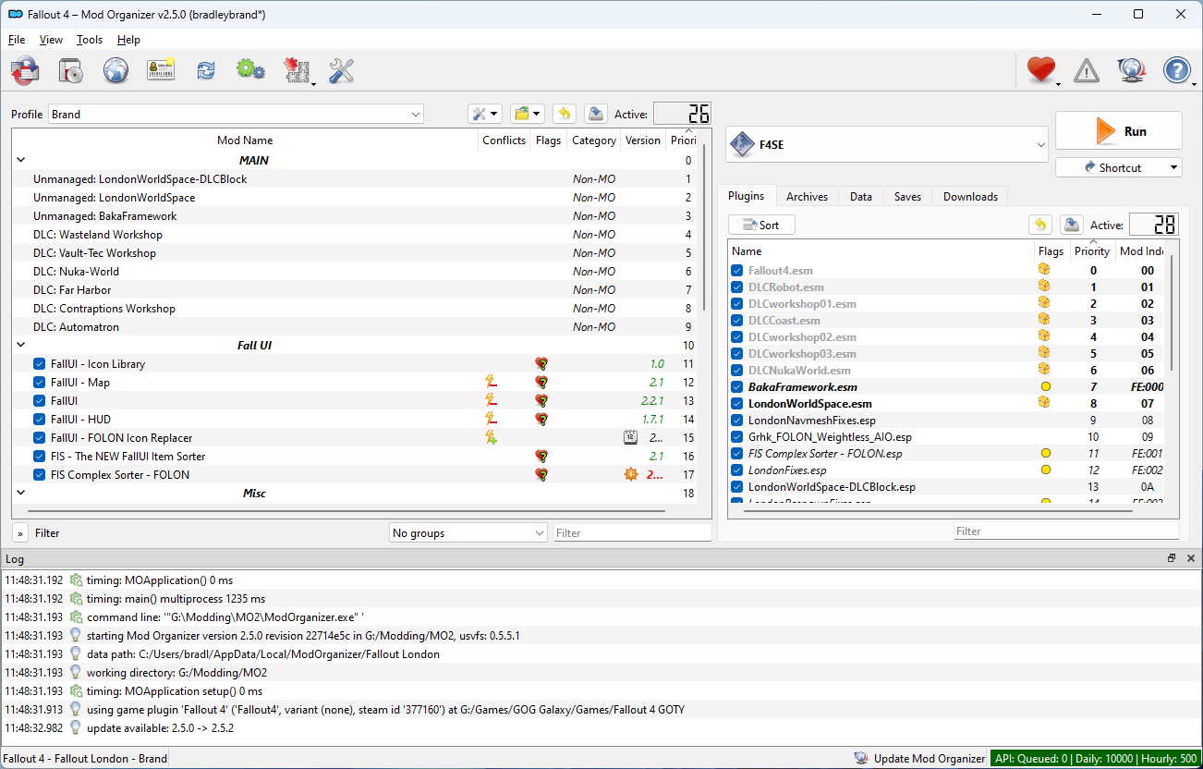Switch to the Saves tab
1203x769 pixels.
click(x=907, y=197)
